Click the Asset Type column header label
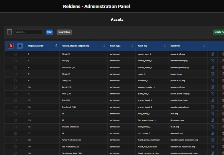The image size is (224, 155). (115, 46)
